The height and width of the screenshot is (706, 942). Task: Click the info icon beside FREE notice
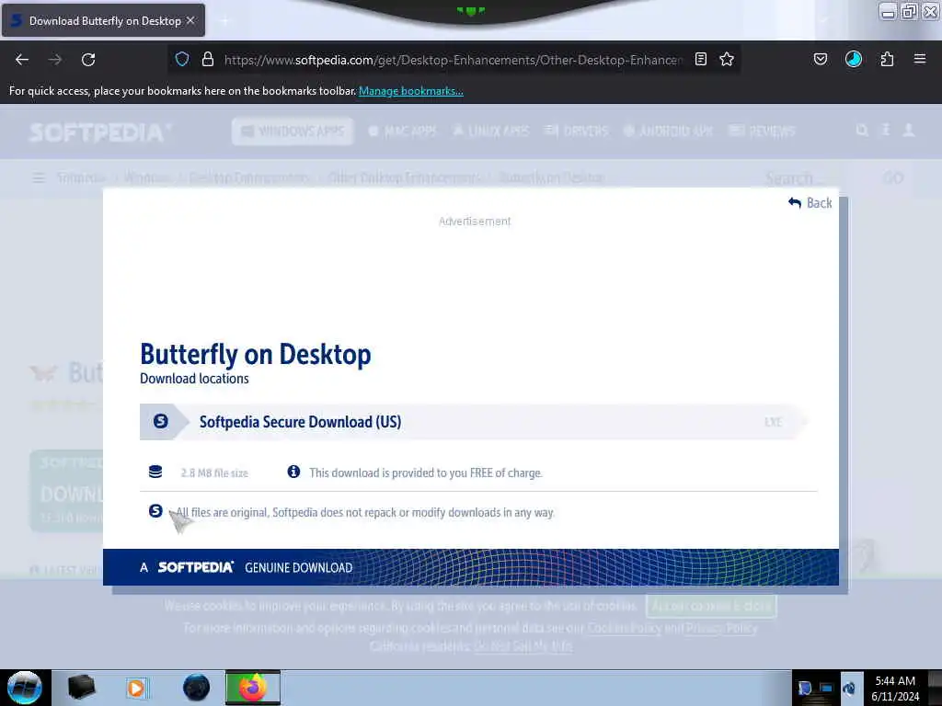(293, 472)
